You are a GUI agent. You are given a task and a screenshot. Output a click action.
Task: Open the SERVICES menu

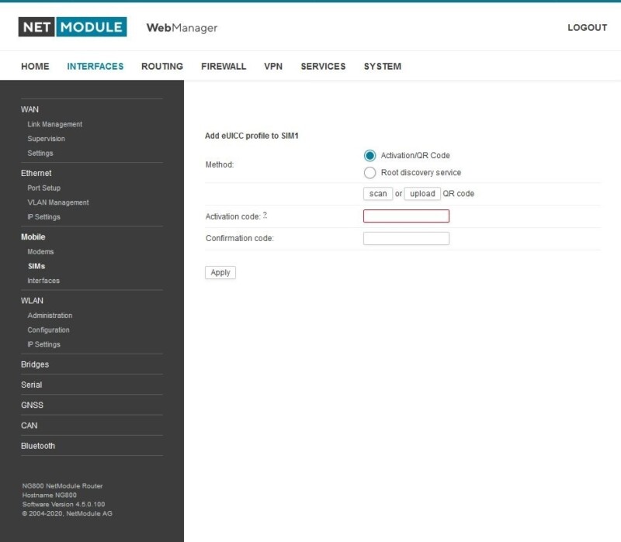tap(323, 66)
